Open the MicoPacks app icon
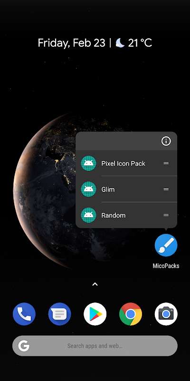Screen dimensions: 190x381 pos(166,245)
